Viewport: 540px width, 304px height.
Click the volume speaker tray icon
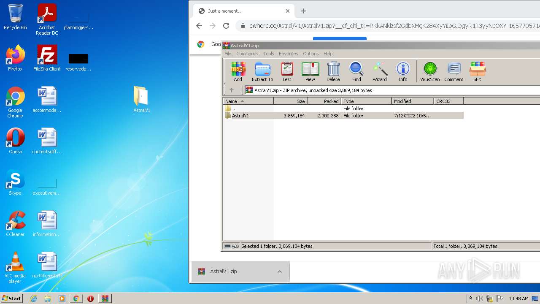tap(480, 299)
